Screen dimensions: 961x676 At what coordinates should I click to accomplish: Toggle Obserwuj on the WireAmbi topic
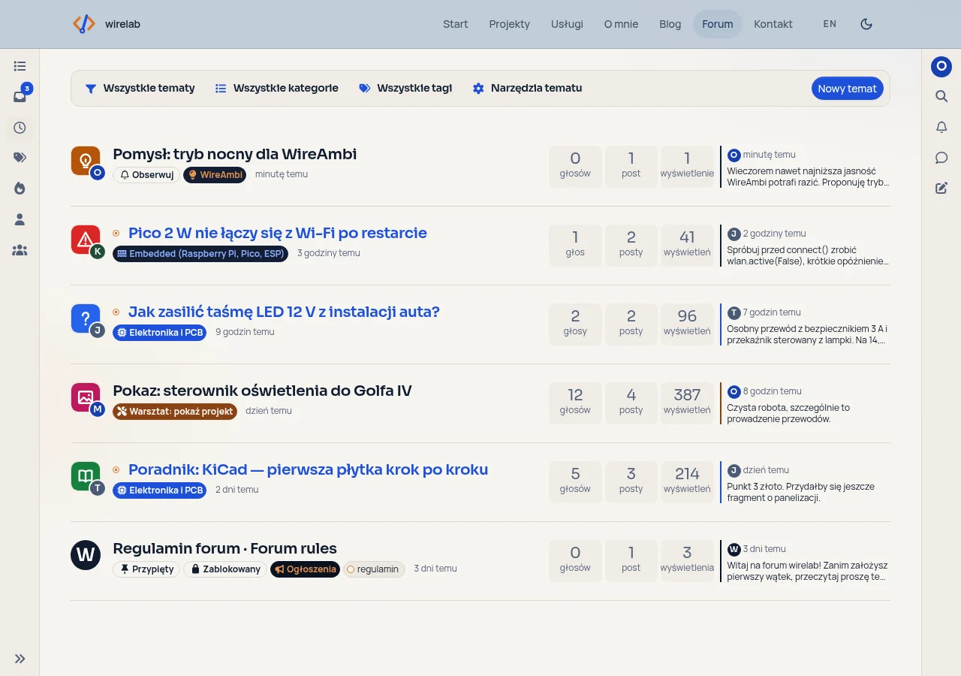146,174
